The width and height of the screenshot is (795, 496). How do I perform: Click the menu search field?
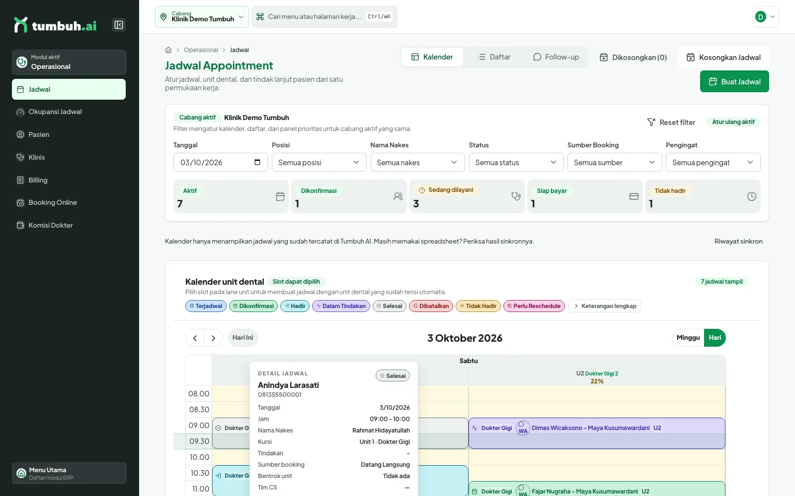[x=324, y=17]
